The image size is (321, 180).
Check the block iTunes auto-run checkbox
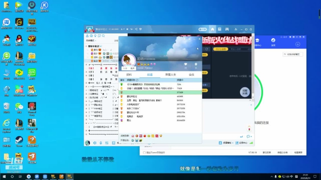pos(144,152)
